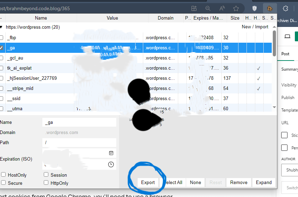Check the Session checkbox

point(46,175)
